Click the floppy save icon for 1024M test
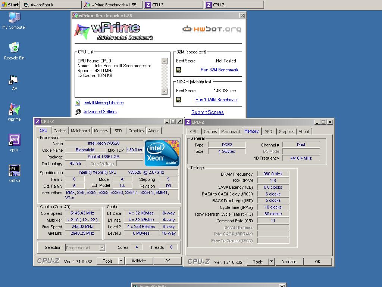The image size is (382, 287). (x=179, y=100)
